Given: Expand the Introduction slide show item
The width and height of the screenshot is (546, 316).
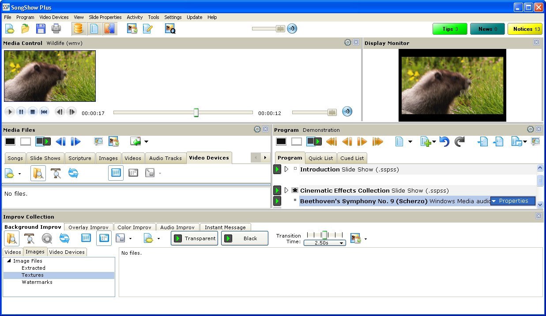Looking at the screenshot, I should 286,169.
